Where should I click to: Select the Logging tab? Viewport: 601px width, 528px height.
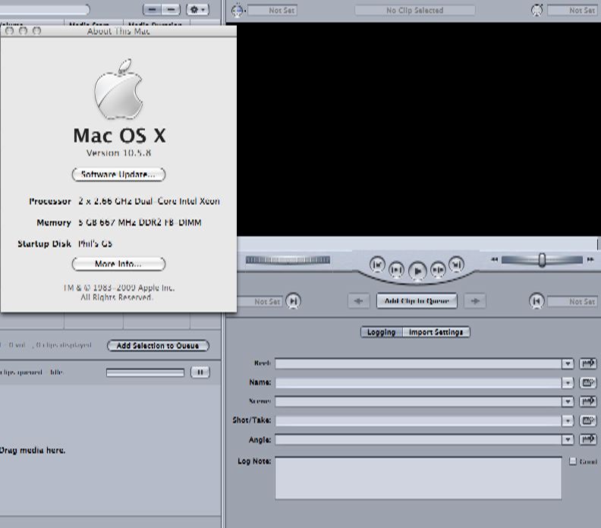382,332
